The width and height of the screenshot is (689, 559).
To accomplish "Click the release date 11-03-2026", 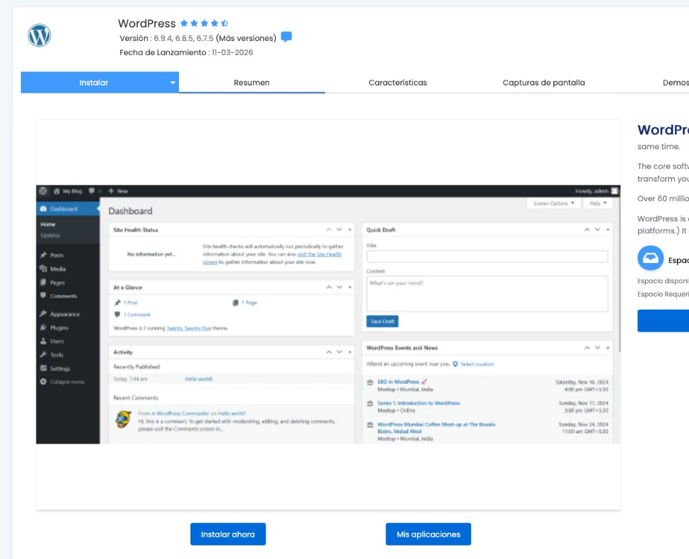I will tap(232, 52).
